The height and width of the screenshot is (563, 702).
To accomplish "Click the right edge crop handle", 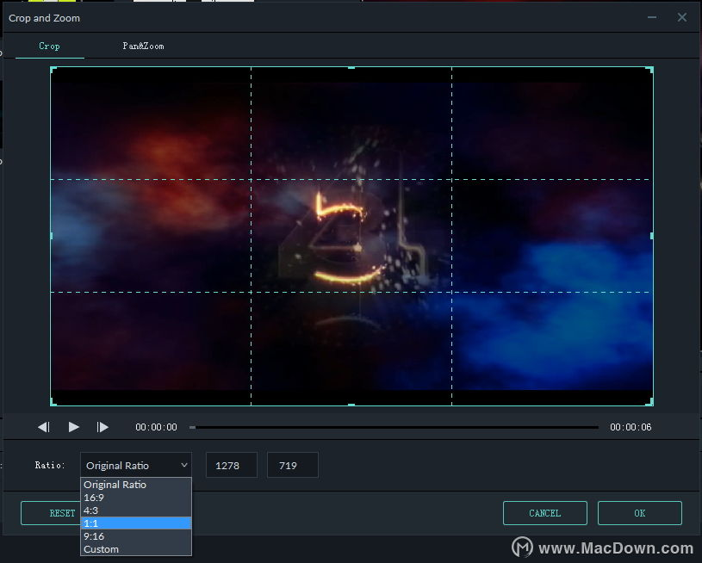I will click(652, 236).
